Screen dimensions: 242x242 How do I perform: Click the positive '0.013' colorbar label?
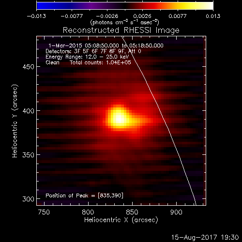pyautogui.click(x=213, y=16)
